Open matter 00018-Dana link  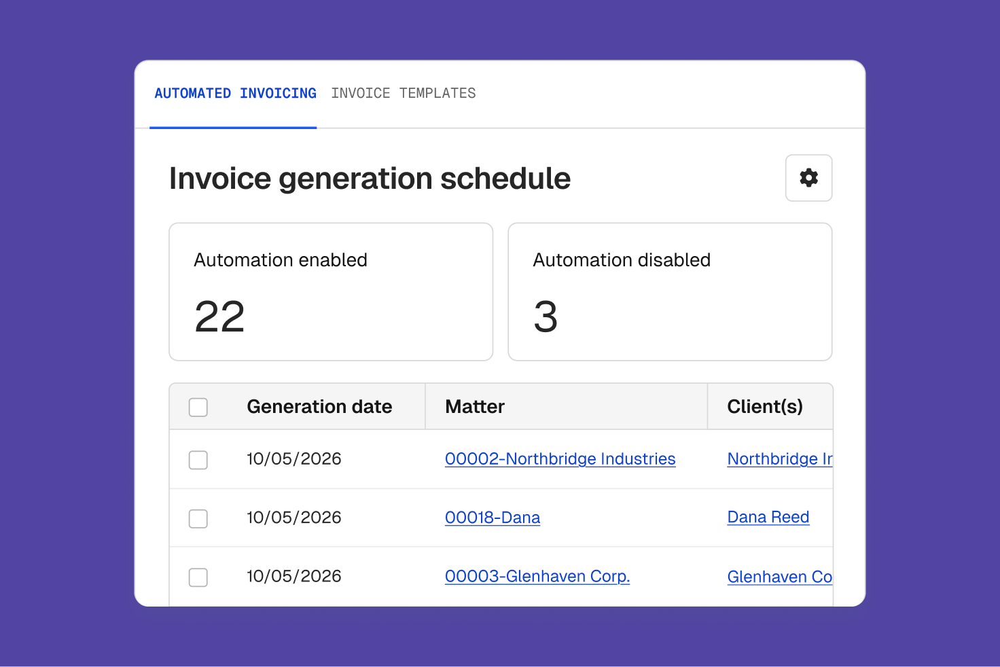[x=493, y=518]
